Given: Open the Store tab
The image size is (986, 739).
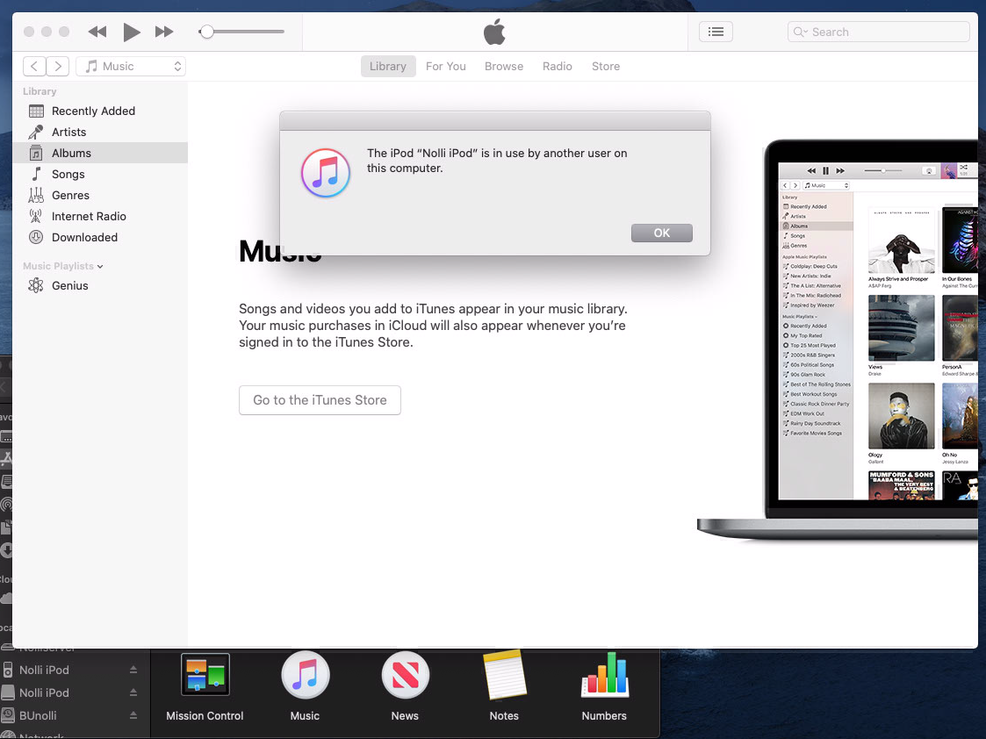Looking at the screenshot, I should (606, 66).
